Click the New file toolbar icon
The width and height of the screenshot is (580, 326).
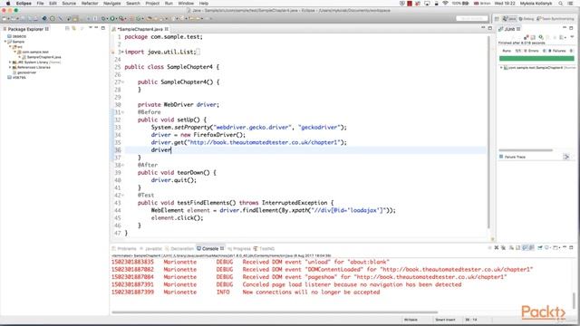4,18
